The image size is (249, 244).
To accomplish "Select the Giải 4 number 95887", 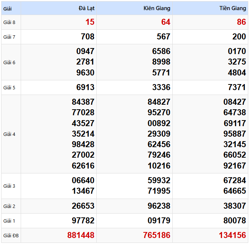I will [x=234, y=134].
